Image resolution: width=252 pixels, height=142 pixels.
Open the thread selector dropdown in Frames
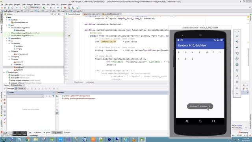coord(25,96)
